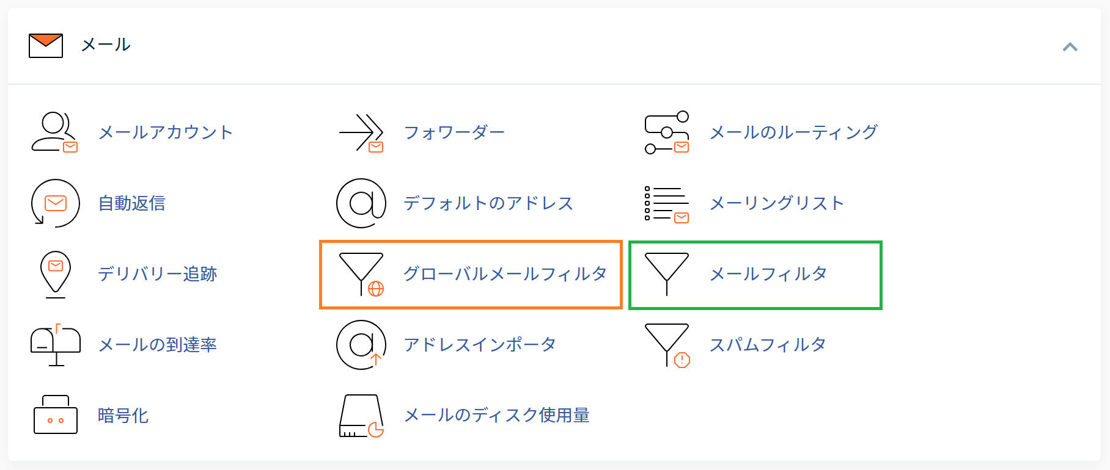Open the アドレスインポータ at-sign upload icon
The image size is (1110, 470).
tap(361, 345)
